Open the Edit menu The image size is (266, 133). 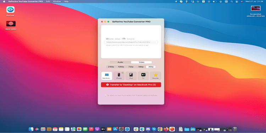pos(48,1)
